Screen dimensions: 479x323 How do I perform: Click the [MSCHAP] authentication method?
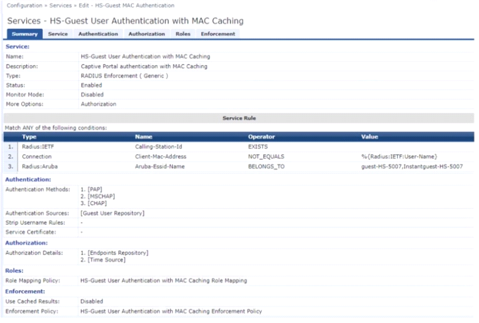point(101,196)
